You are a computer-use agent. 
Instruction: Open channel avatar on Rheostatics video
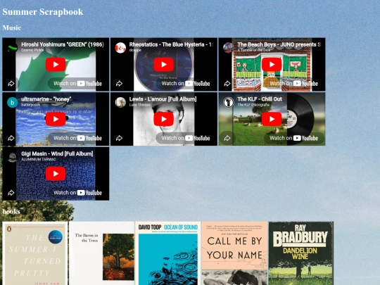[120, 48]
